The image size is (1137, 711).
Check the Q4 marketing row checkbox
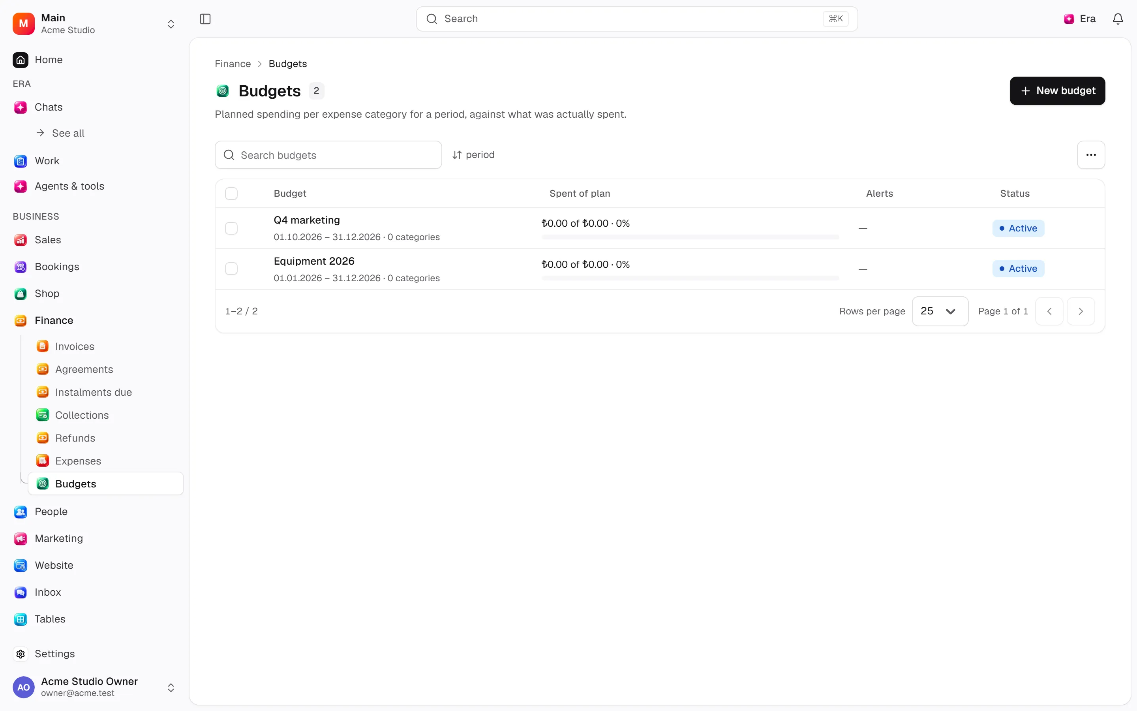pyautogui.click(x=231, y=228)
